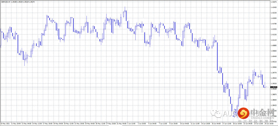
Task: Click the 27 May 20:00 time label
Action: click(111, 123)
